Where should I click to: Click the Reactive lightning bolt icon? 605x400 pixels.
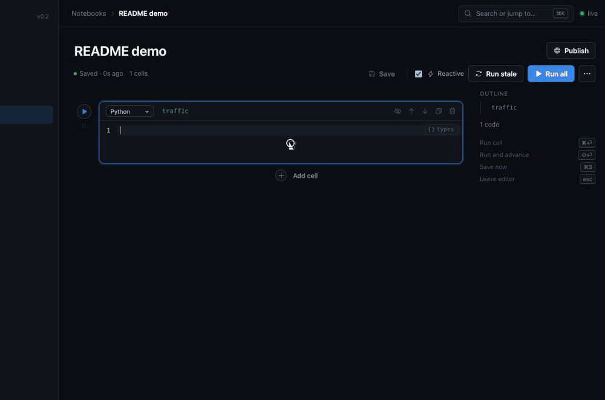pyautogui.click(x=431, y=74)
